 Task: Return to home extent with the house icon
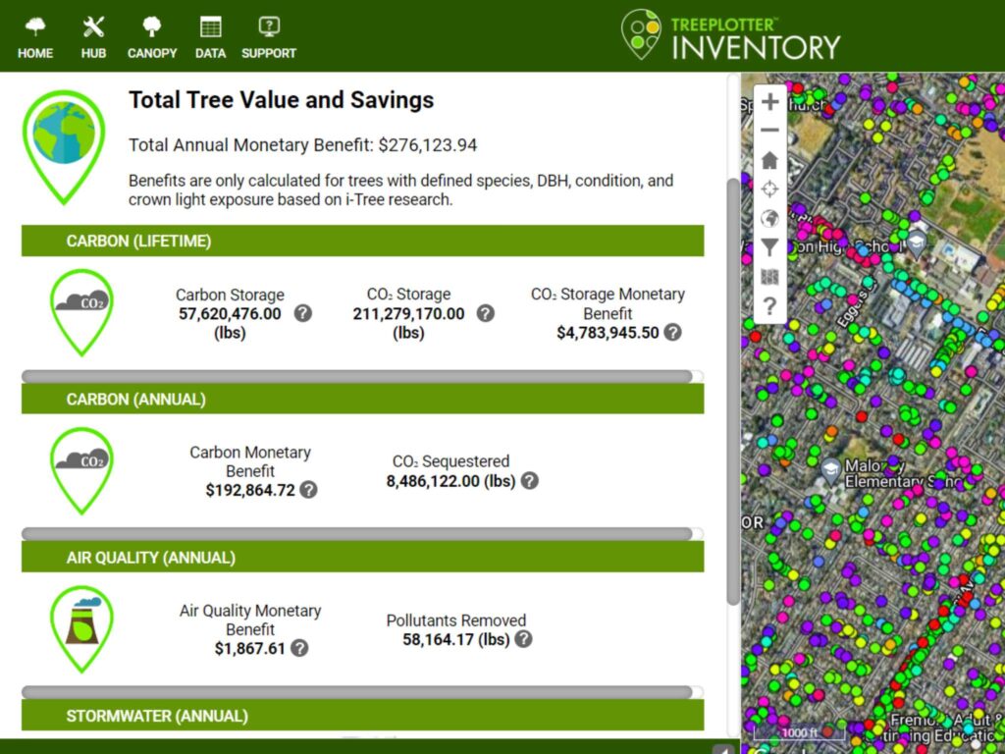[x=769, y=160]
